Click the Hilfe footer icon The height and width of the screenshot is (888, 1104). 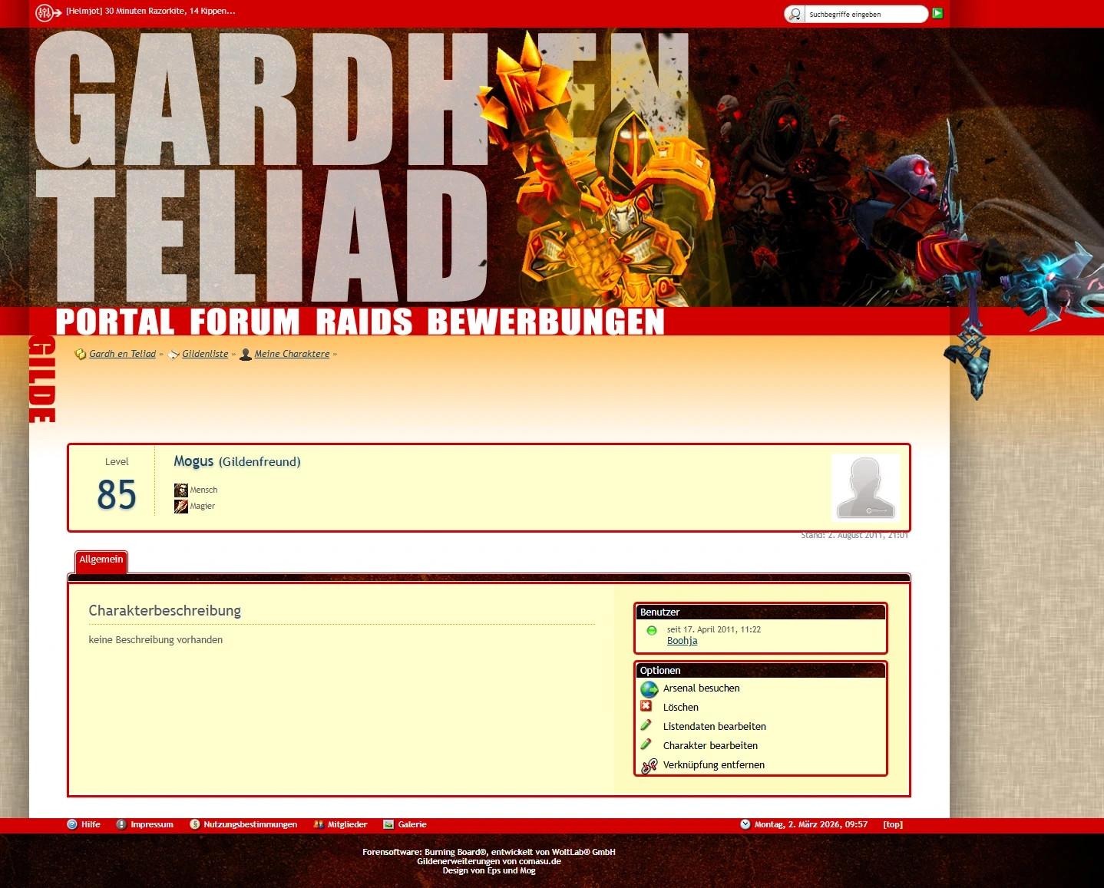[72, 824]
